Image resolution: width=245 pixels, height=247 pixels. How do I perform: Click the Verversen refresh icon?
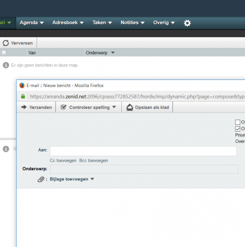pyautogui.click(x=6, y=43)
